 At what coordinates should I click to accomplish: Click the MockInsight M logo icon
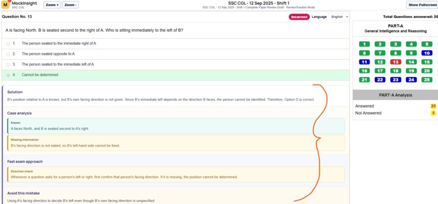pyautogui.click(x=5, y=5)
